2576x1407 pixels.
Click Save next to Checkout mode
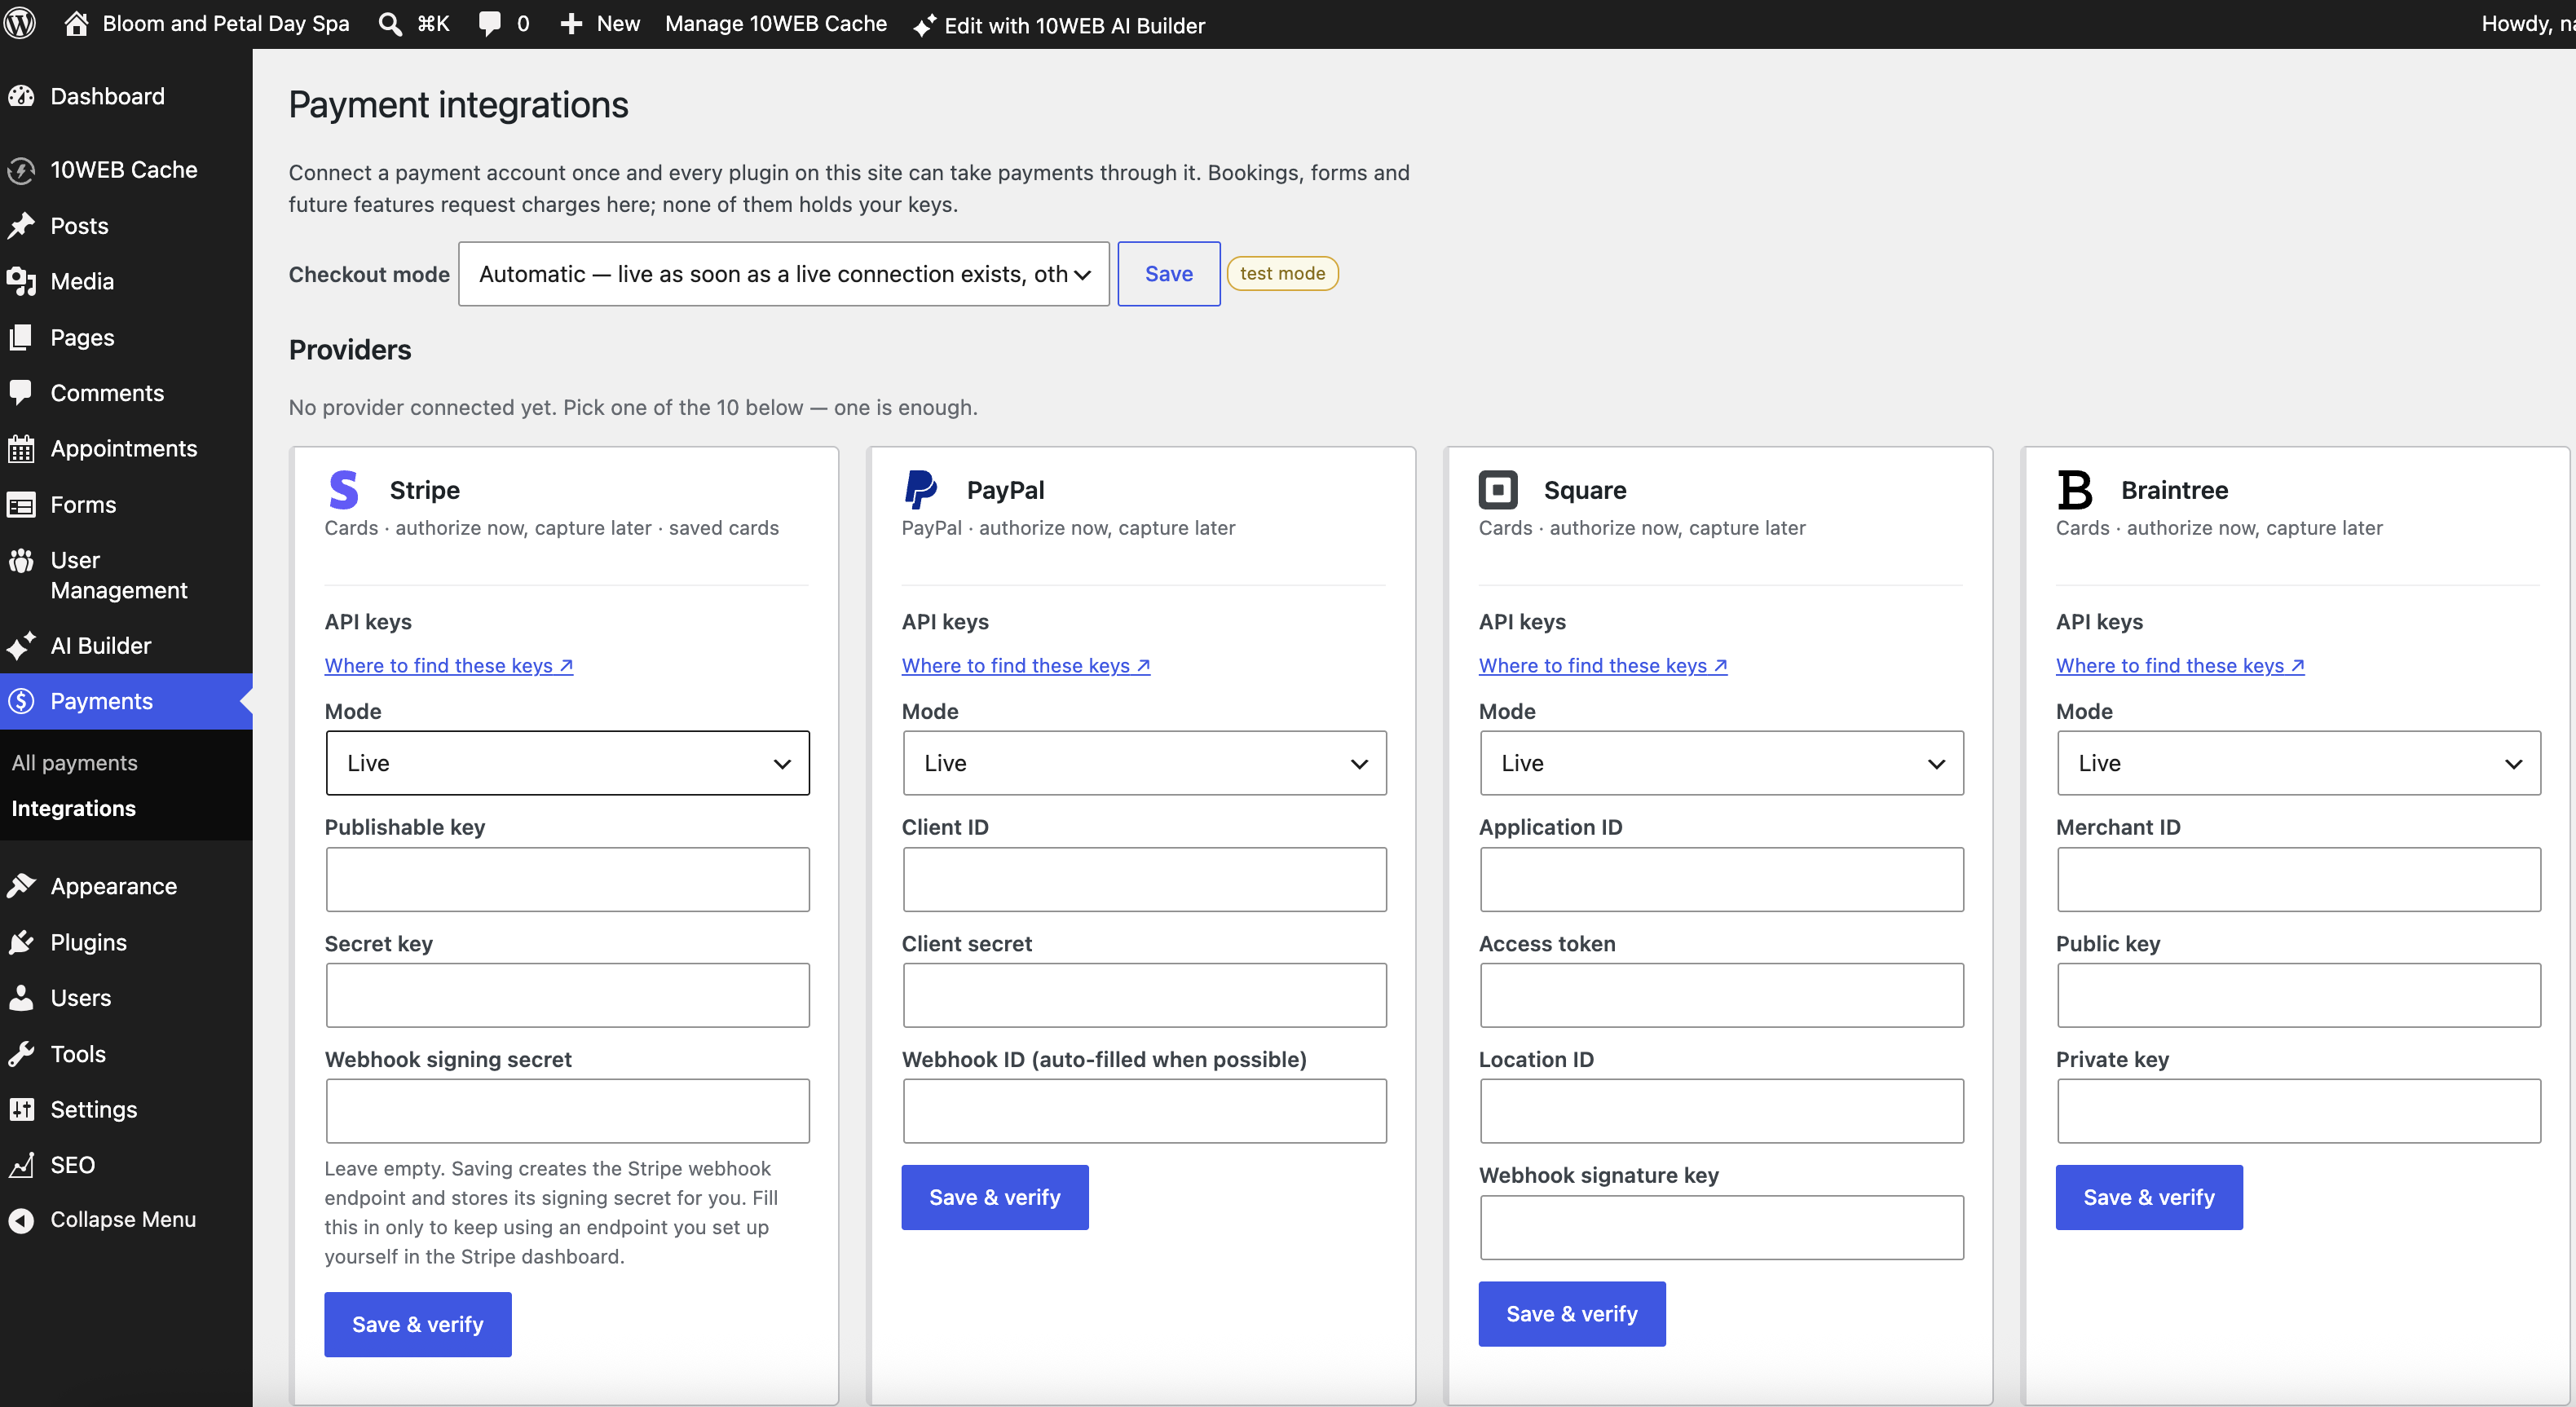click(1169, 274)
